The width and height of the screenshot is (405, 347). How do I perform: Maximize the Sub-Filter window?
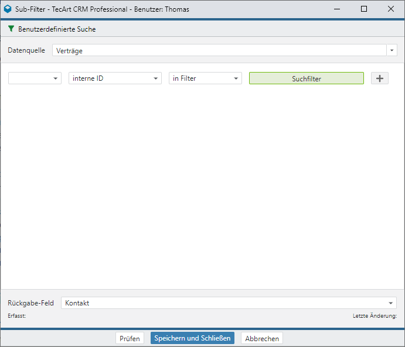click(364, 9)
